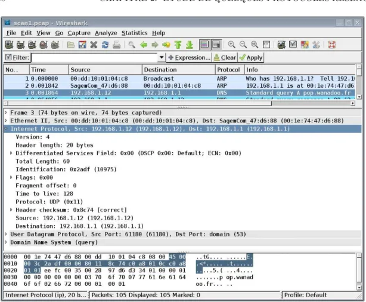The height and width of the screenshot is (302, 366).
Task: Sort packets by Protocol column
Action: point(229,70)
